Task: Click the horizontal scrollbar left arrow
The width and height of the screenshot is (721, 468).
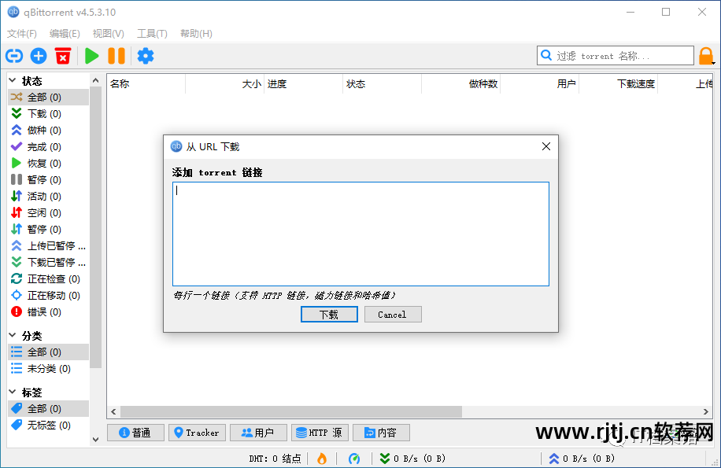Action: 113,411
